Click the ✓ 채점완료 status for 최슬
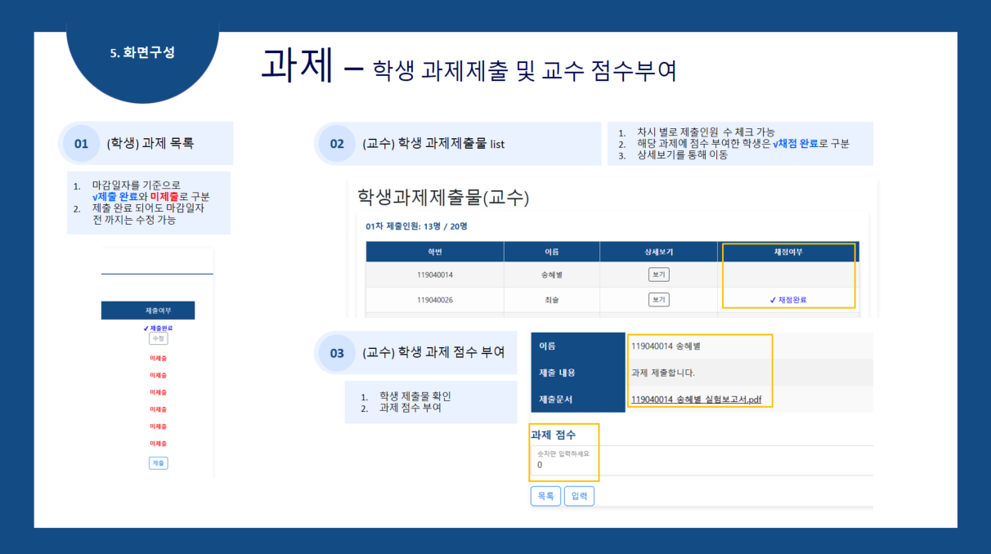 pyautogui.click(x=788, y=300)
